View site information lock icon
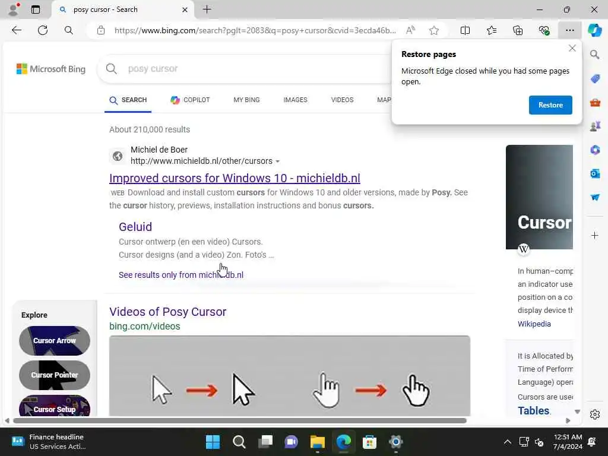The image size is (608, 456). (x=101, y=30)
